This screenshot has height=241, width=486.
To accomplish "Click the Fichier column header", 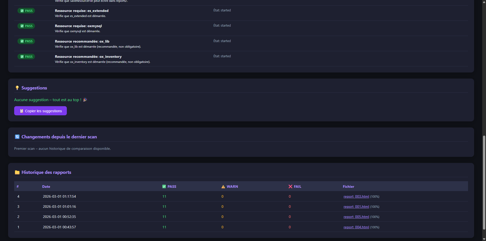I will (348, 186).
